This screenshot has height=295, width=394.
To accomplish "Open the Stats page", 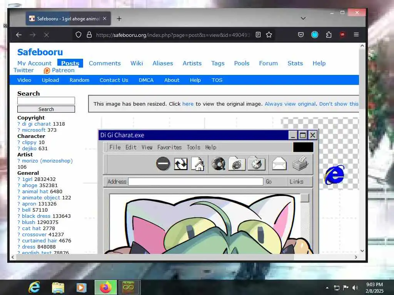I will coord(295,63).
